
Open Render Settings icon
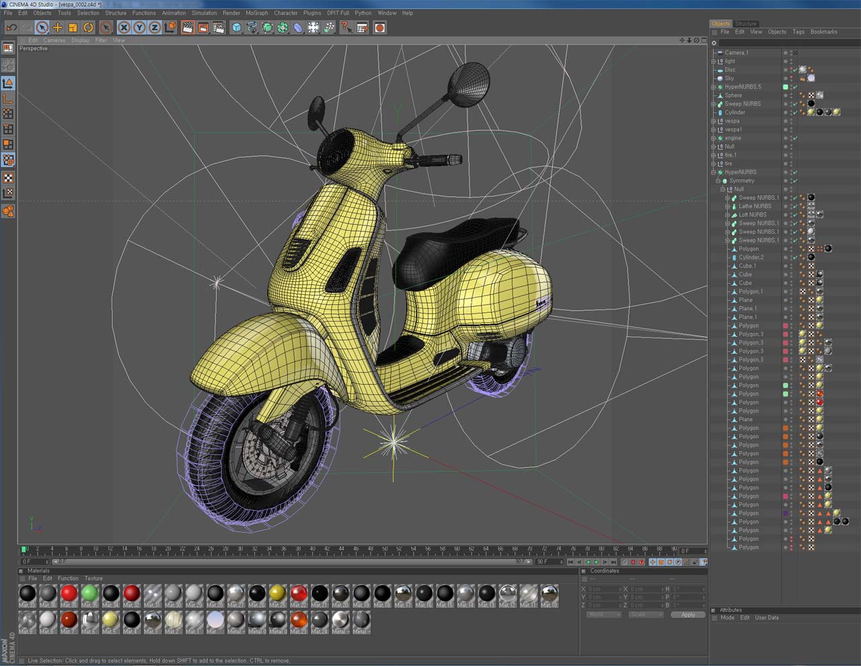pyautogui.click(x=219, y=28)
